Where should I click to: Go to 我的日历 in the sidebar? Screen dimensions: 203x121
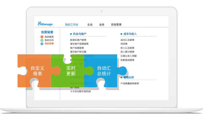tap(49, 40)
